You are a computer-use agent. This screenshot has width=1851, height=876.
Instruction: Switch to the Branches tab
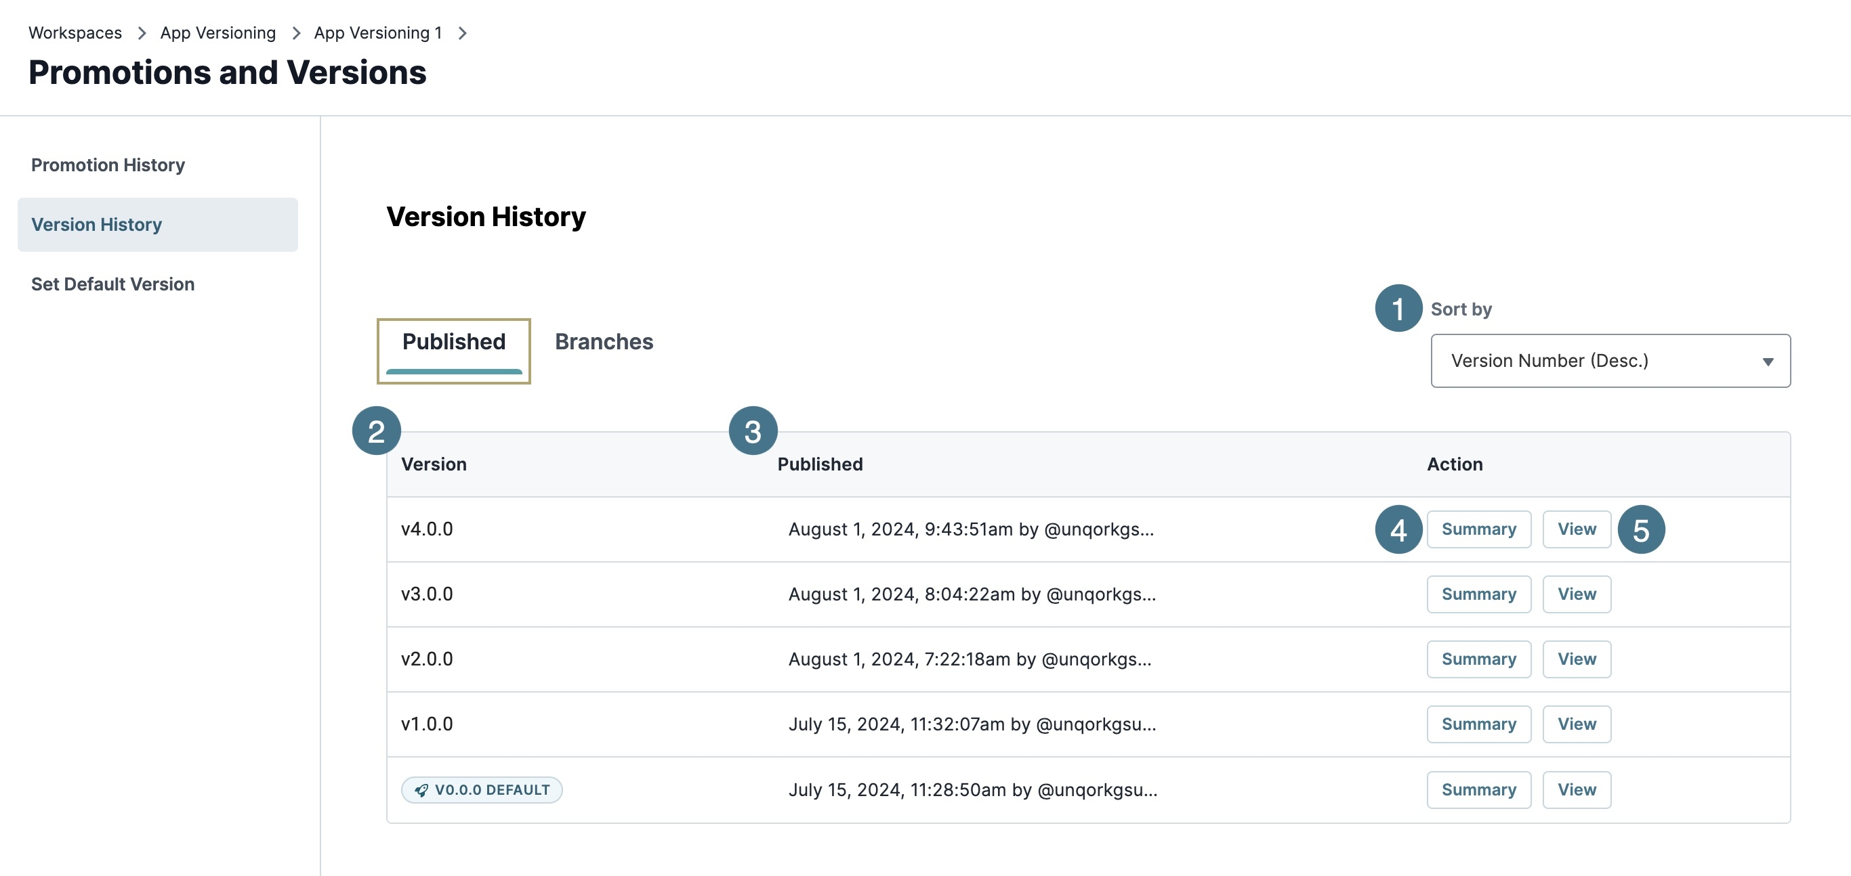pos(604,342)
